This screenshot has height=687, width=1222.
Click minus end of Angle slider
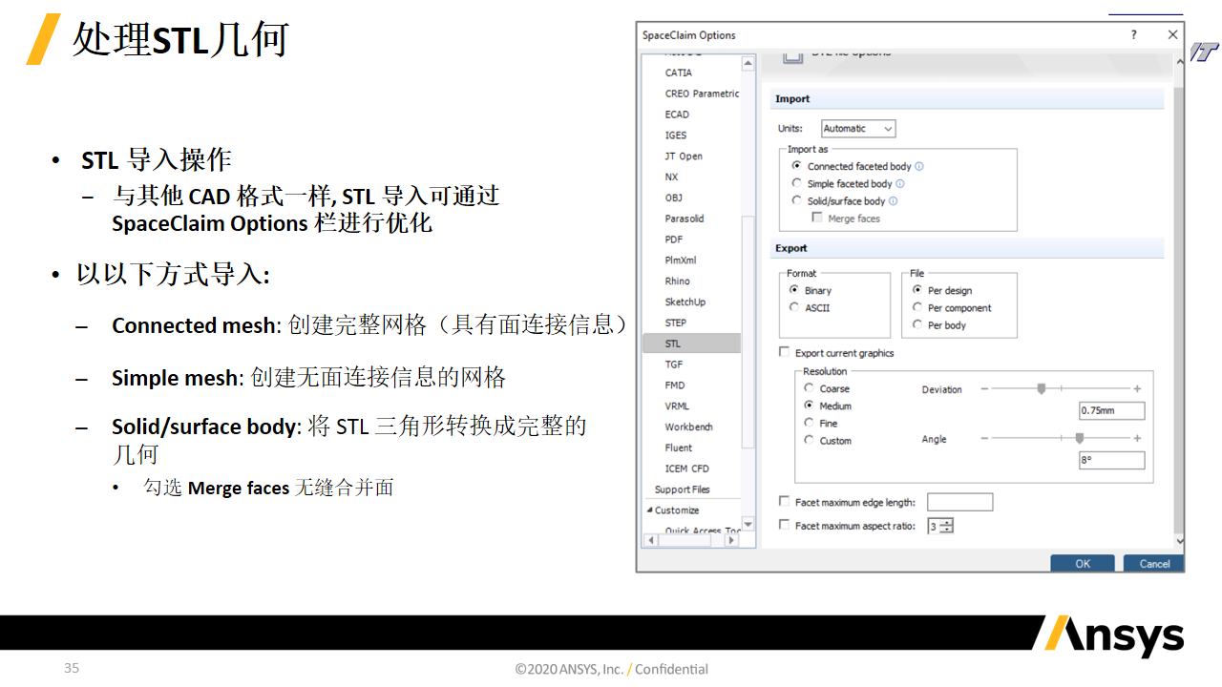coord(984,438)
